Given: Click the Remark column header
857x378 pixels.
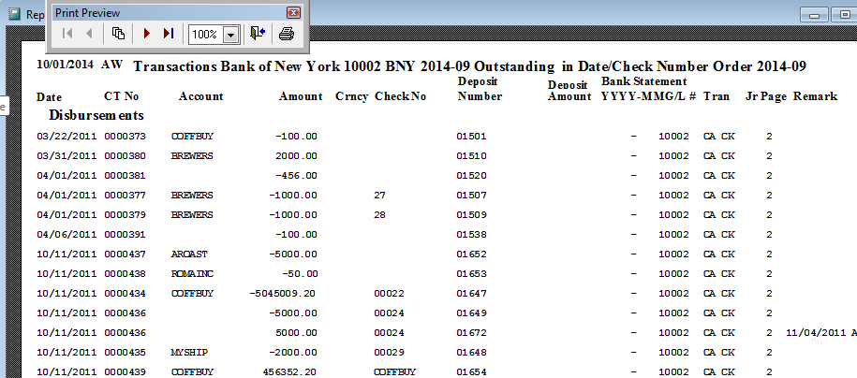Looking at the screenshot, I should click(815, 96).
